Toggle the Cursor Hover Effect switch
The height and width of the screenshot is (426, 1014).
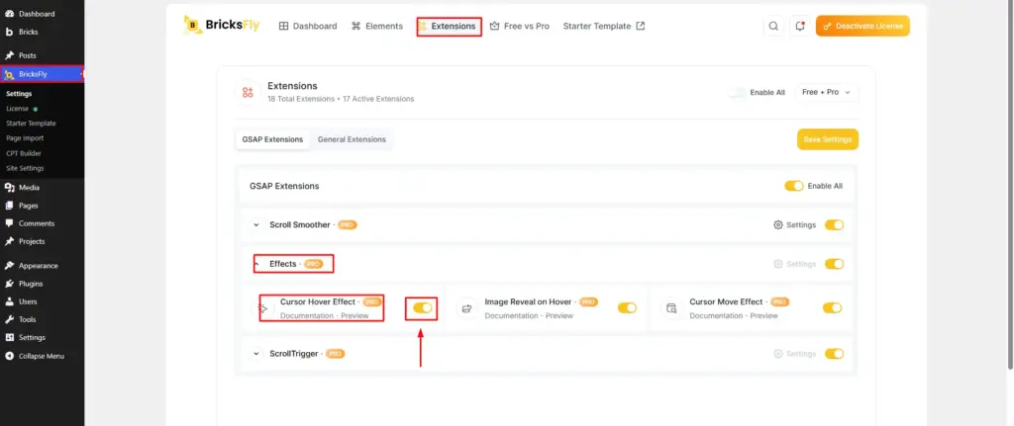422,307
